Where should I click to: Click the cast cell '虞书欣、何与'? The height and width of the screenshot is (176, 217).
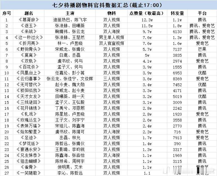pyautogui.click(x=70, y=61)
